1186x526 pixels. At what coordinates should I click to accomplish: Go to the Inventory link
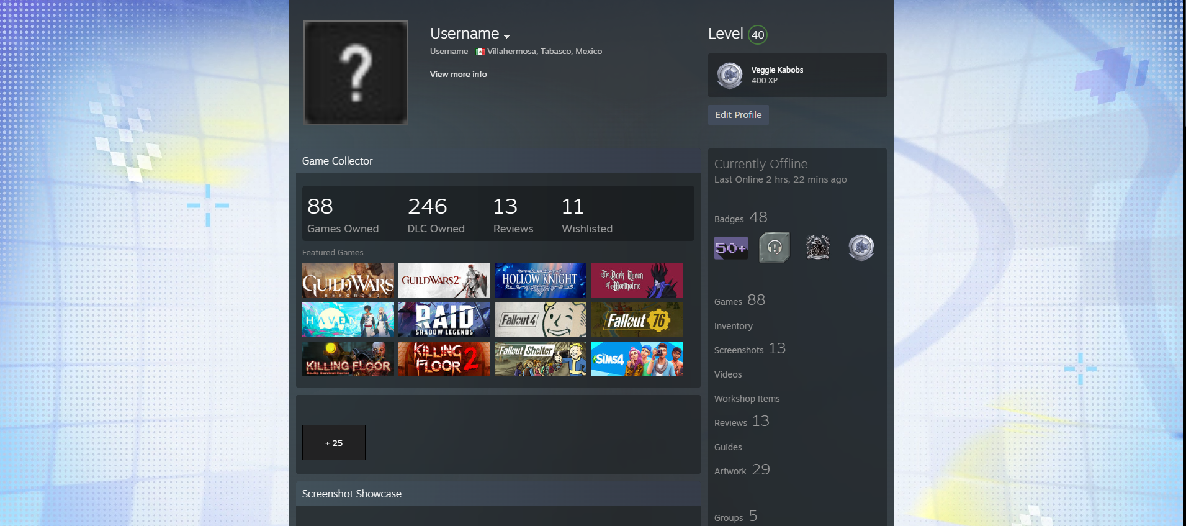click(734, 326)
